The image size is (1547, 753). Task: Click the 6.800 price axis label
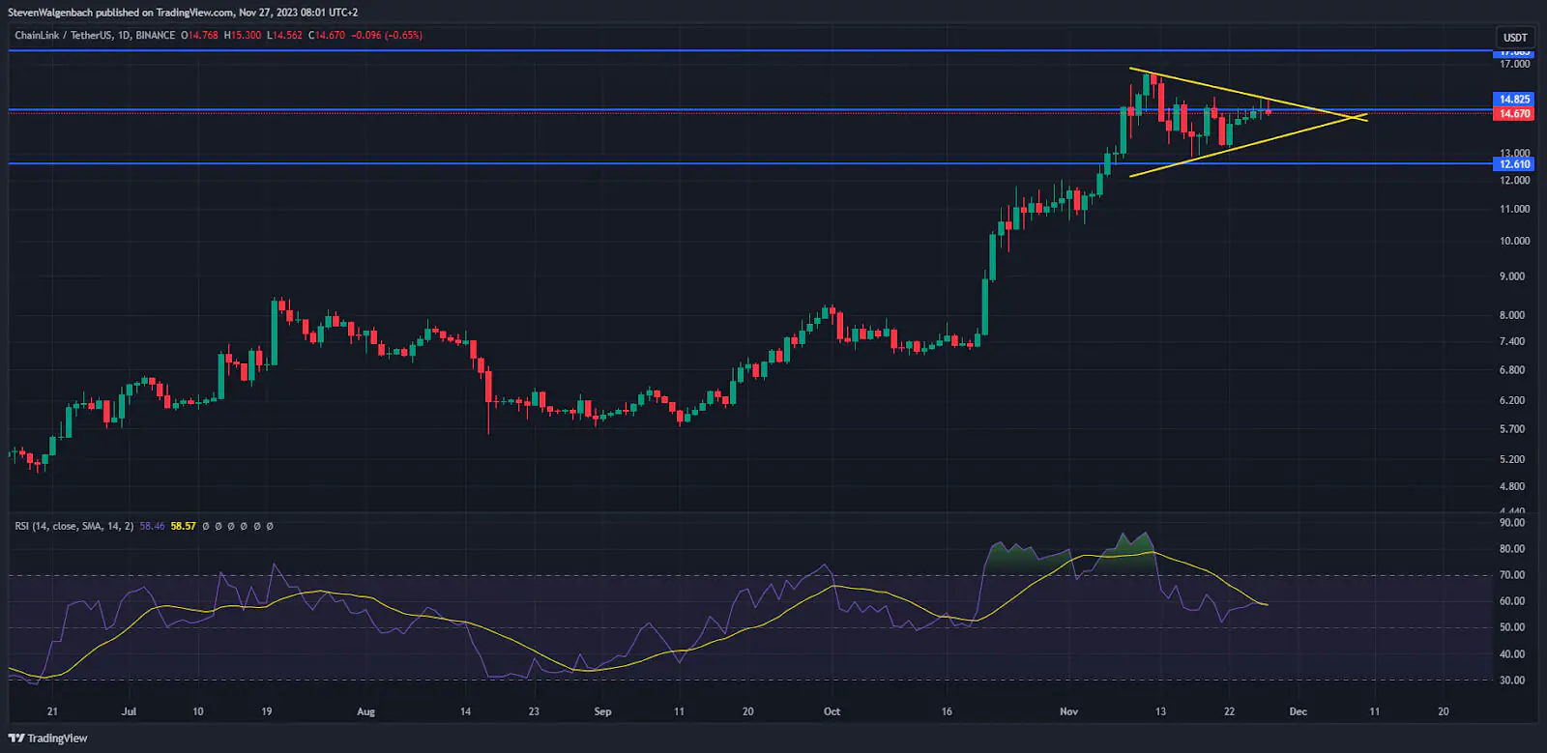point(1514,370)
